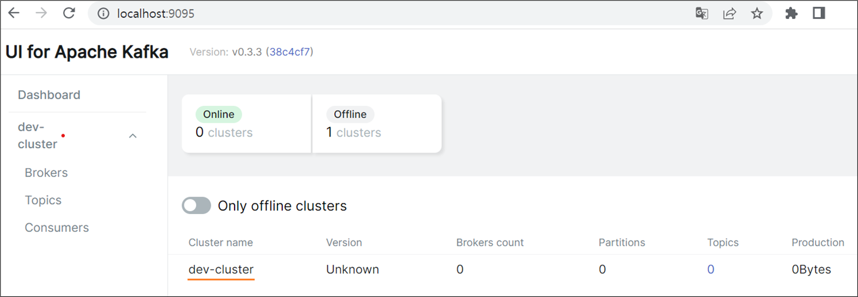Click the Online clusters card
This screenshot has width=858, height=297.
pyautogui.click(x=246, y=124)
